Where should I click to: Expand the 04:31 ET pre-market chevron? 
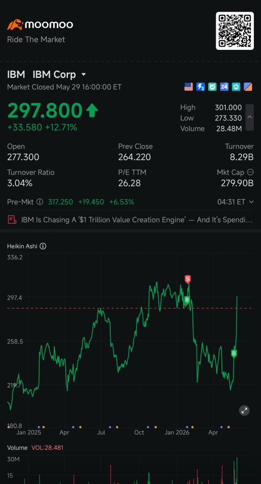pyautogui.click(x=251, y=202)
